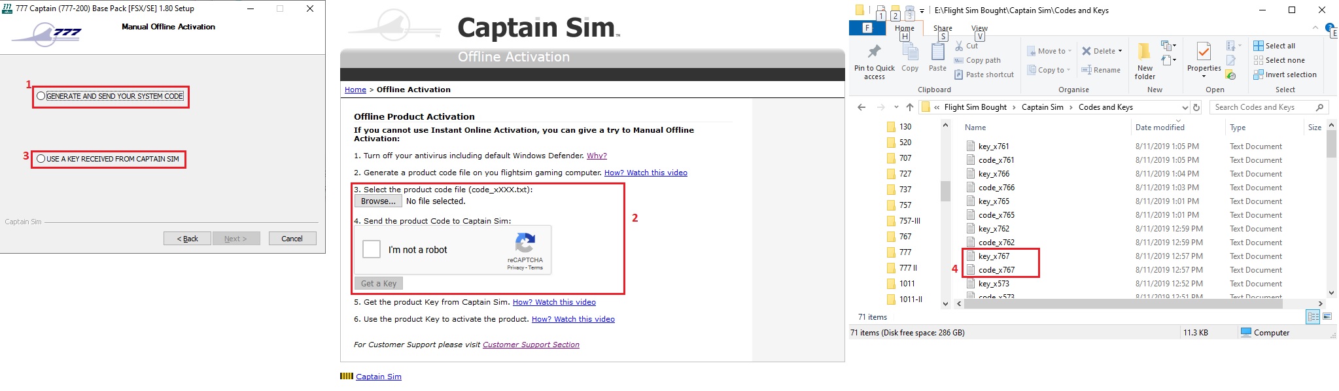Image resolution: width=1339 pixels, height=391 pixels.
Task: Click the Paste icon in the ribbon
Action: [x=937, y=52]
